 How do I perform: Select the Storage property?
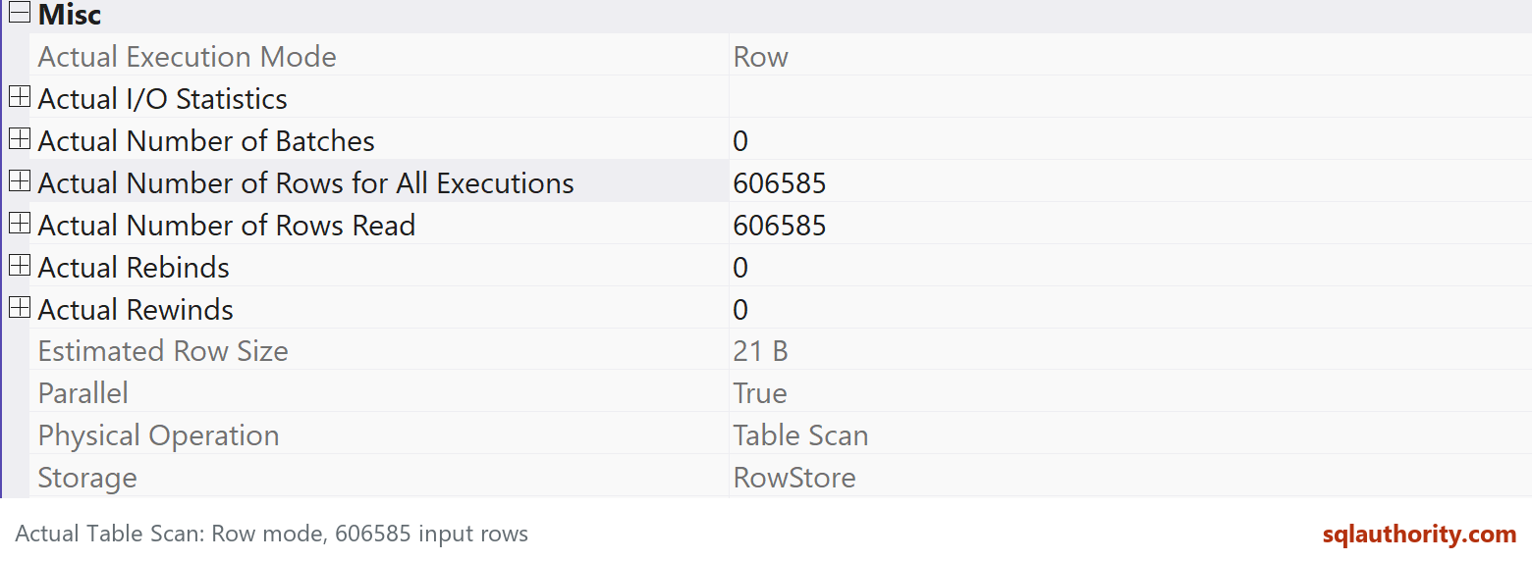point(87,478)
